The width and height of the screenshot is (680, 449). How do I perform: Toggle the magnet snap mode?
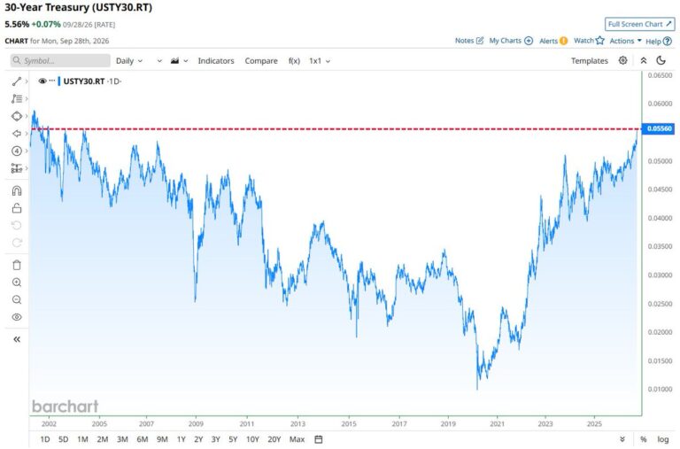tap(17, 191)
